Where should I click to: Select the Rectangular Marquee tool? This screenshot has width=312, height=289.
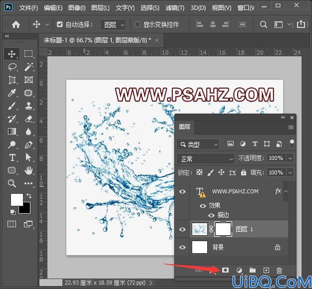click(28, 54)
